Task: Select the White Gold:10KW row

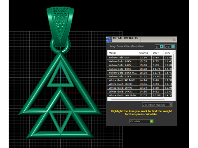Action: point(139,88)
